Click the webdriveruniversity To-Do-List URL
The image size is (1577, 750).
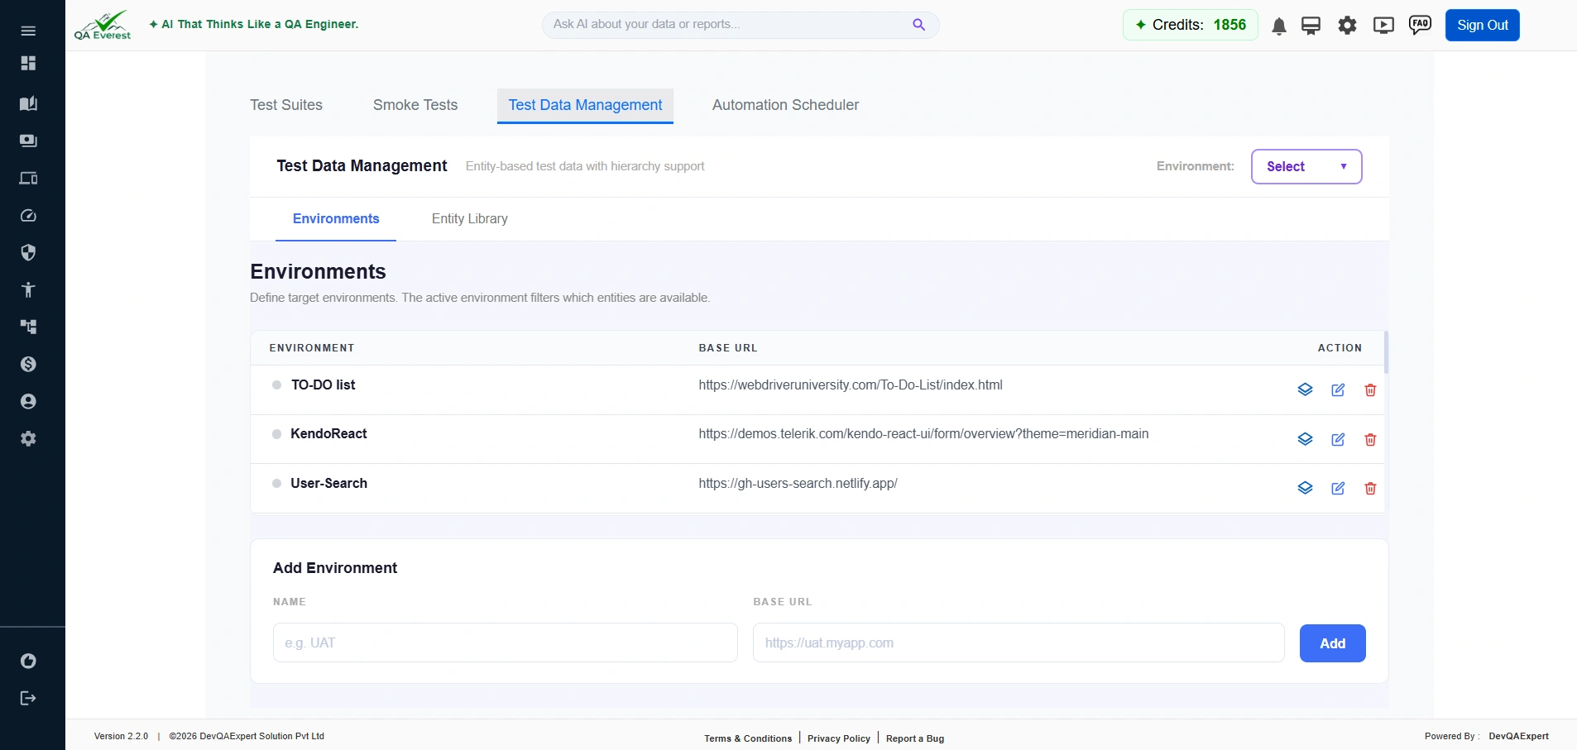[851, 385]
